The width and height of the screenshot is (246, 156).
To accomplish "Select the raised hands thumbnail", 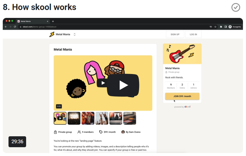I will point(102,118).
